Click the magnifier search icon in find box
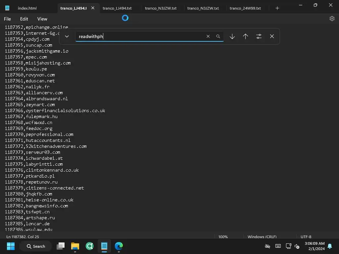 click(218, 36)
